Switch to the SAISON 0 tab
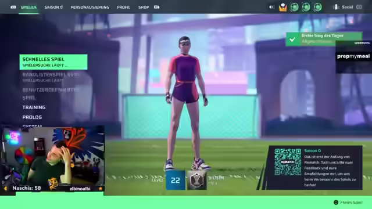The height and width of the screenshot is (209, 372). tap(53, 8)
